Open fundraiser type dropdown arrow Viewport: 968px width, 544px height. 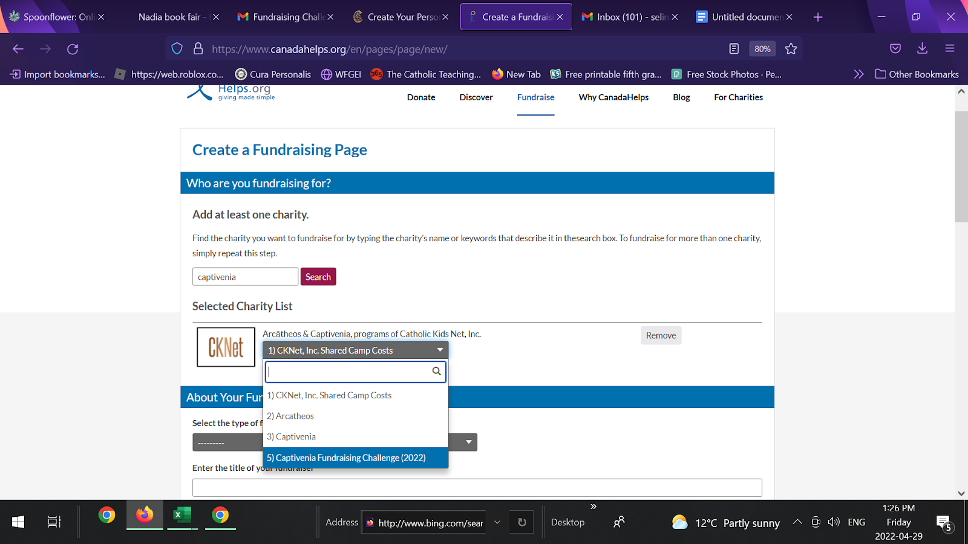[x=468, y=442]
